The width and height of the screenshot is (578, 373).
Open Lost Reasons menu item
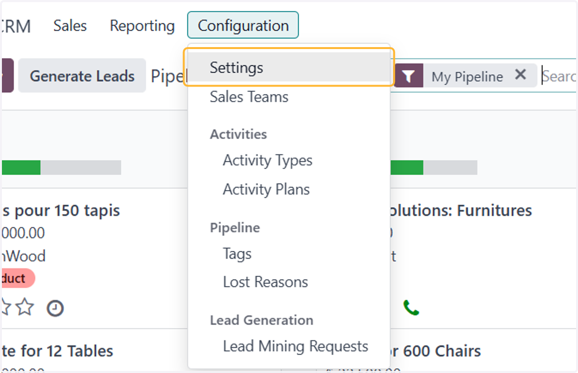265,282
